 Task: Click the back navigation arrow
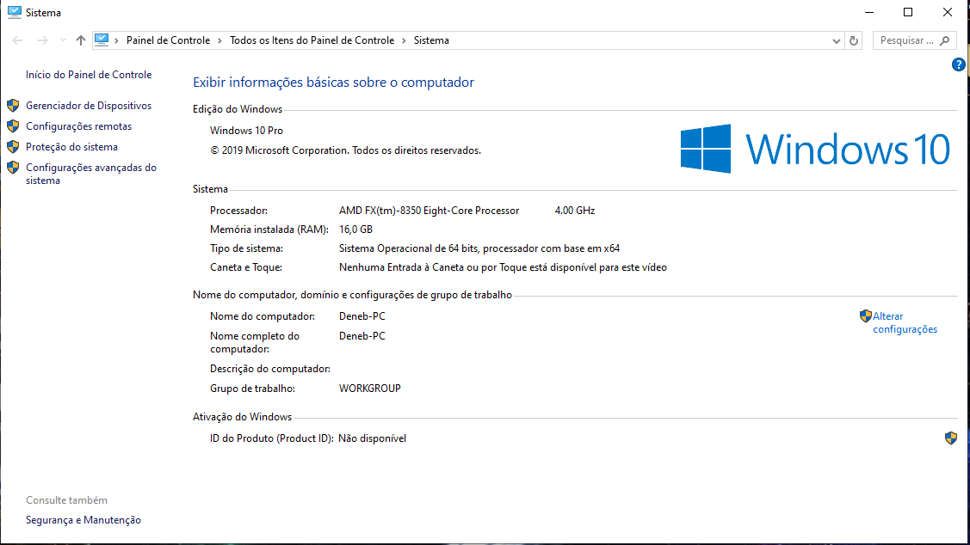17,40
